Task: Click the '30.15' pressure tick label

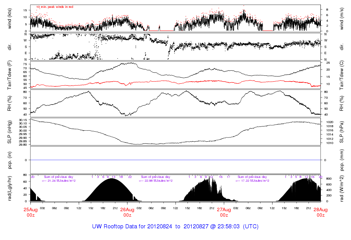Action: 23,120
